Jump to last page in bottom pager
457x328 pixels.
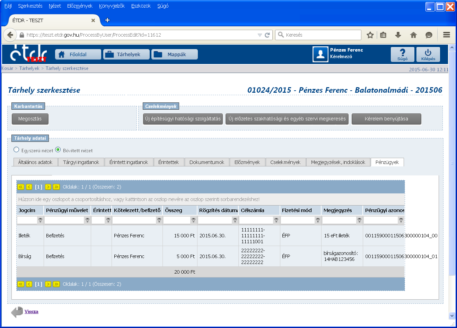coord(56,284)
